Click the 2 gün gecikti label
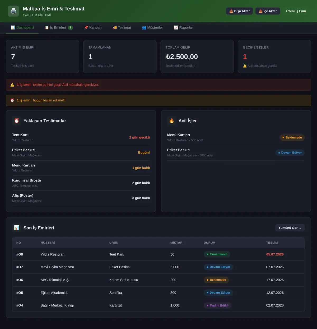This screenshot has width=317, height=329. pyautogui.click(x=139, y=137)
